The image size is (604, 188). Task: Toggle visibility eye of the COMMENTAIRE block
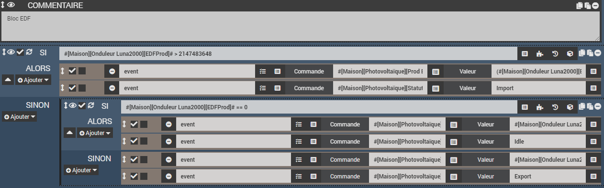[11, 5]
